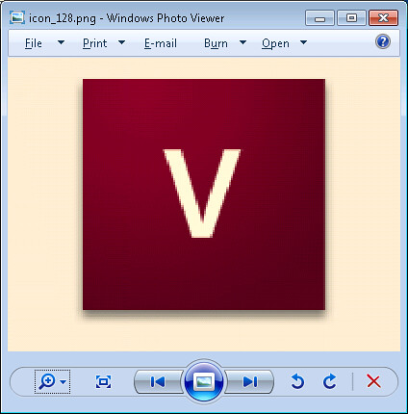This screenshot has width=408, height=414.
Task: Expand the Print dropdown arrow
Action: pos(121,42)
